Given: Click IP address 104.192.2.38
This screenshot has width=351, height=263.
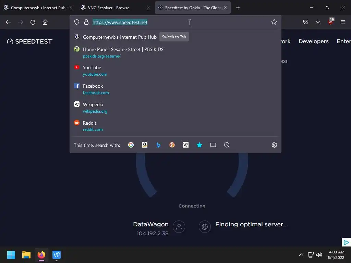Looking at the screenshot, I should point(153,234).
